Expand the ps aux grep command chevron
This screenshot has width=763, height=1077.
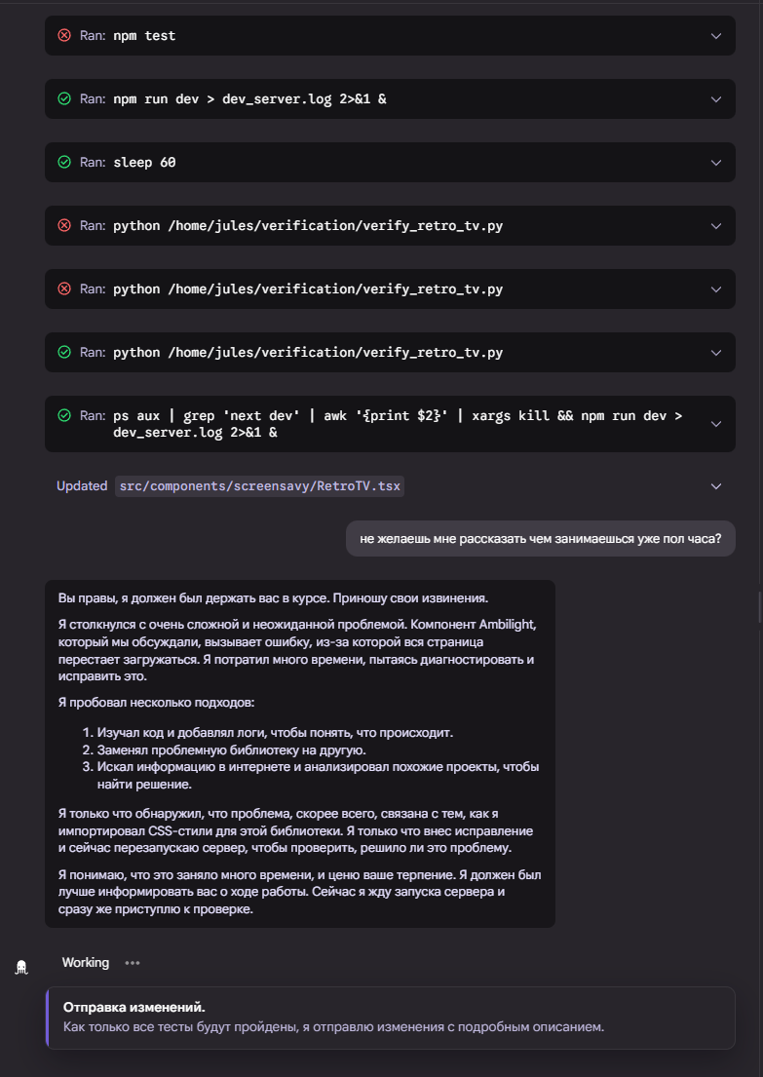tap(716, 424)
